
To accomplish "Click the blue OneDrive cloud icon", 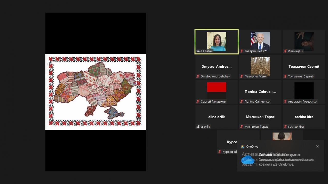I will click(248, 160).
